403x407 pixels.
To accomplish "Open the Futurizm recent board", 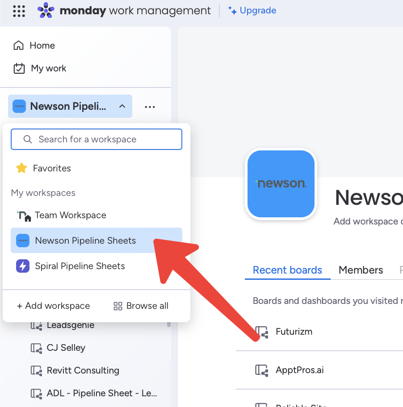I will point(294,332).
